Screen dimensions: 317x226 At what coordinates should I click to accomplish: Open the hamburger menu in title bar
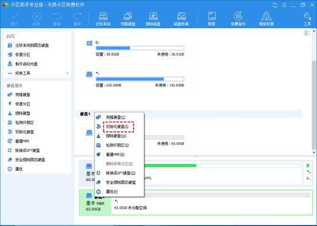pos(284,5)
